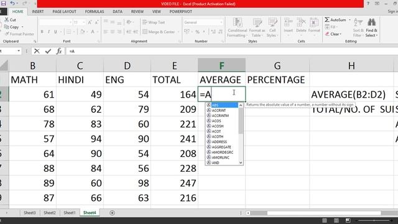This screenshot has width=398, height=224.
Task: Switch to Sheet3 tab
Action: tap(30, 213)
